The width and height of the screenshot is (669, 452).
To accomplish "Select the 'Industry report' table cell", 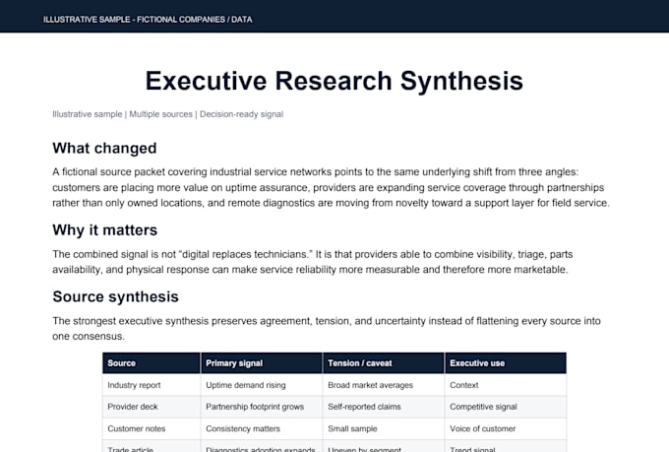I will (x=152, y=385).
